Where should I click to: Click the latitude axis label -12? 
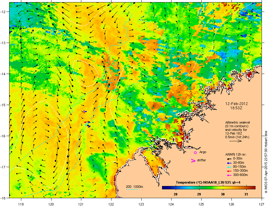click(3, 12)
